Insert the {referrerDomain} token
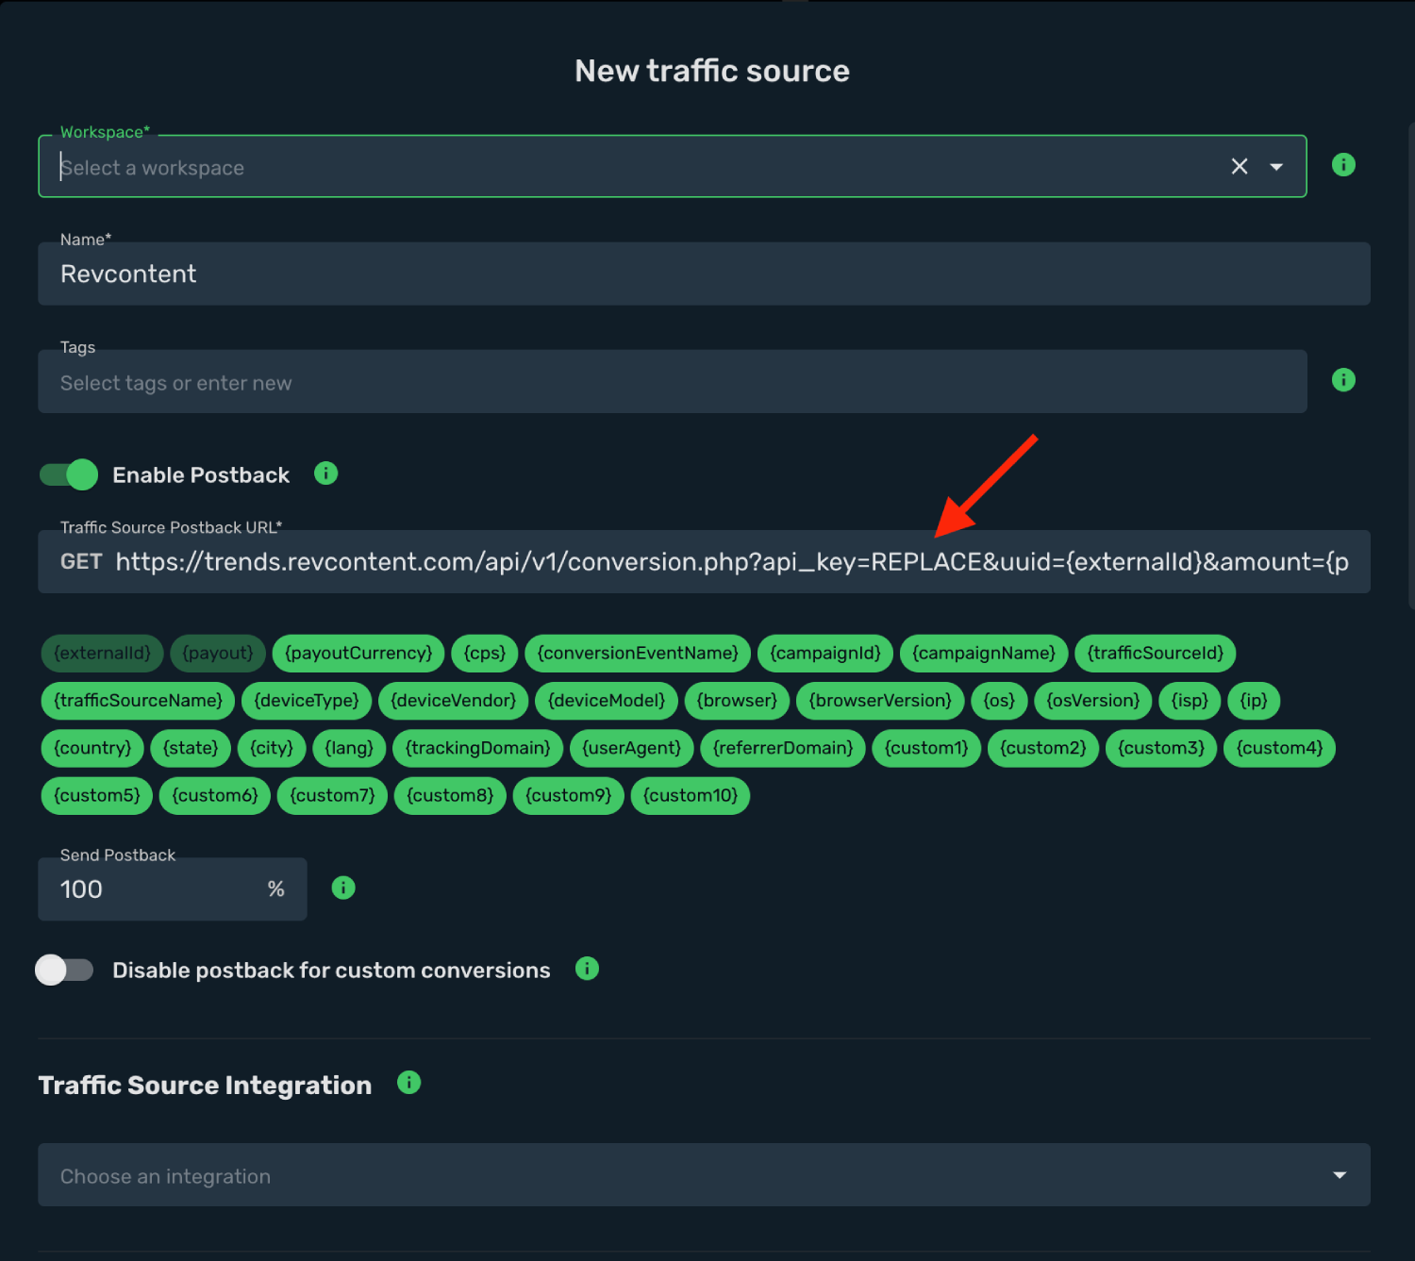Viewport: 1415px width, 1261px height. click(x=783, y=748)
